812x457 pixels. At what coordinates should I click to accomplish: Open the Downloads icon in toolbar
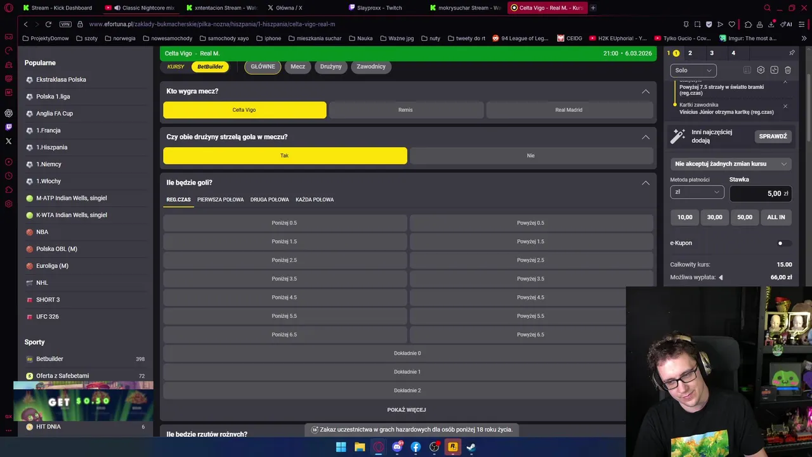pos(771,24)
